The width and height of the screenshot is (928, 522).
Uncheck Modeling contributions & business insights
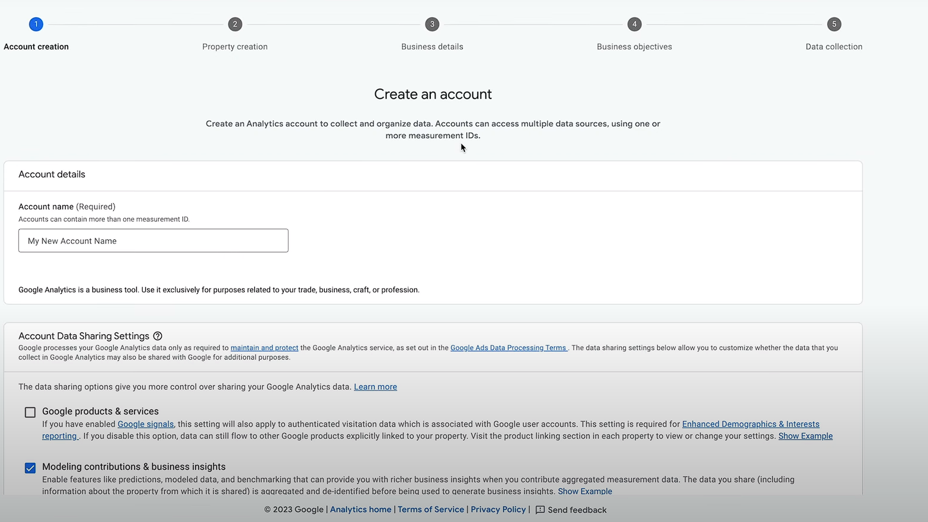(30, 468)
